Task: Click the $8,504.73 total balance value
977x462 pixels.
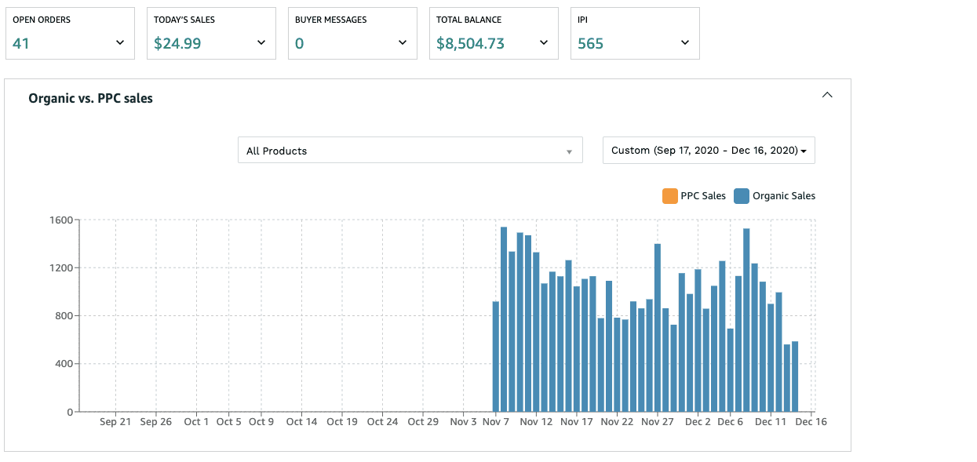Action: pyautogui.click(x=471, y=44)
